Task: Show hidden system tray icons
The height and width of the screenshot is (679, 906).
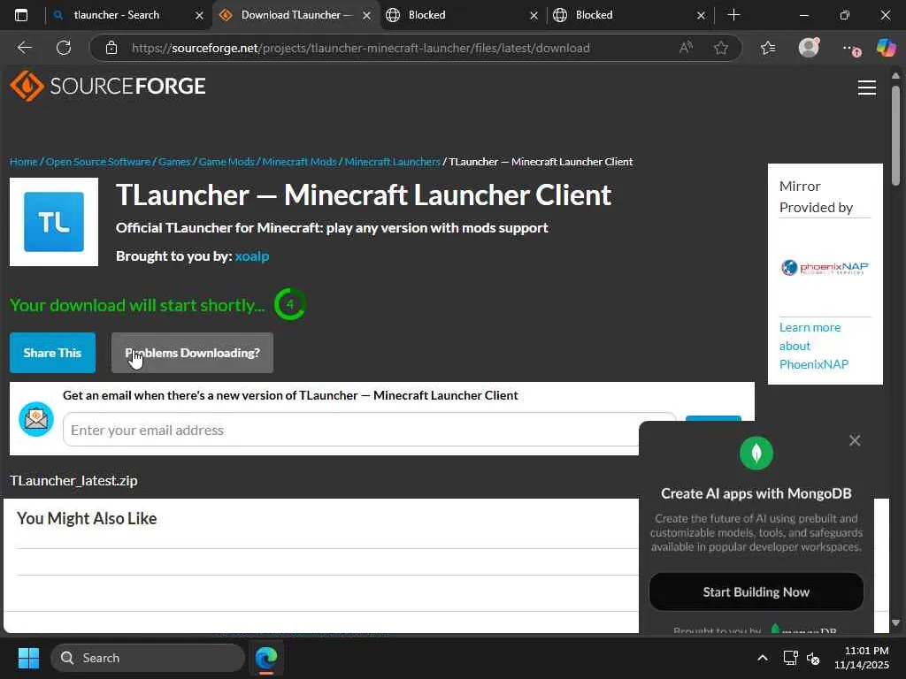Action: coord(763,658)
